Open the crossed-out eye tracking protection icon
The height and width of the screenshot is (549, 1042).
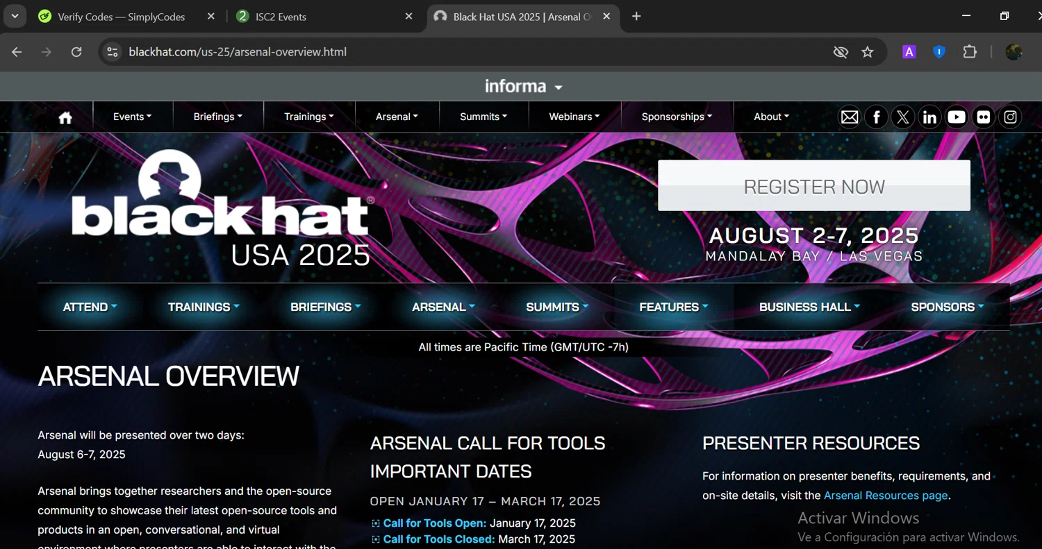pos(841,52)
